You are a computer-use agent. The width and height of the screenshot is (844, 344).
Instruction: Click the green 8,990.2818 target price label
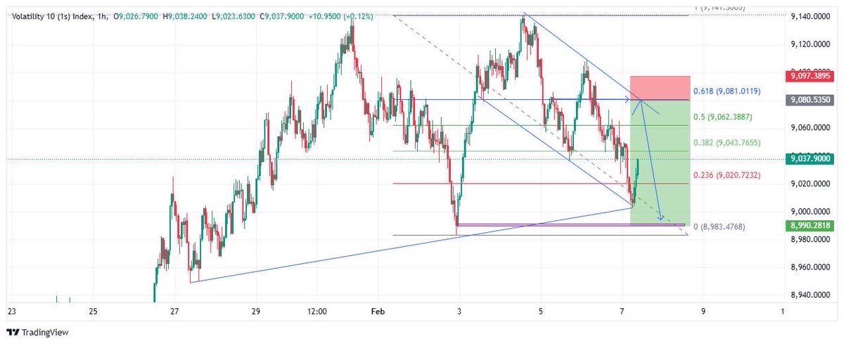(x=810, y=225)
